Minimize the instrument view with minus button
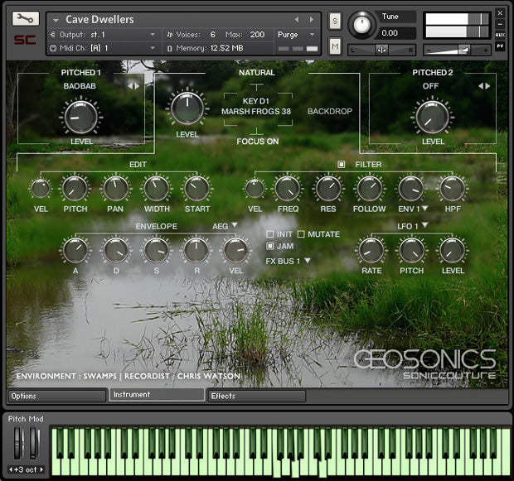This screenshot has height=481, width=514. coord(500,24)
